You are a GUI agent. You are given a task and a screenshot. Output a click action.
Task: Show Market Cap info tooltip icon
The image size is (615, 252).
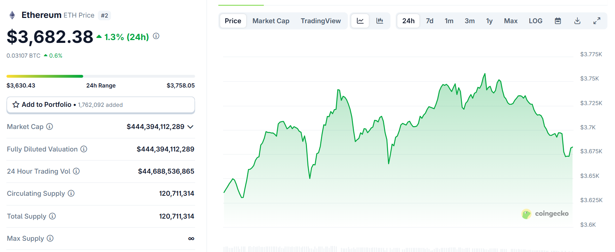pyautogui.click(x=50, y=127)
